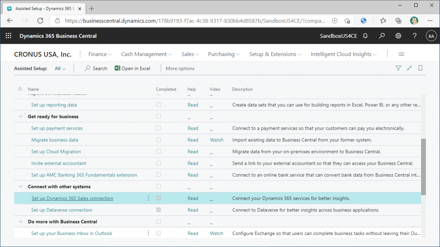Click the browser address bar URL
Image resolution: width=440 pixels, height=247 pixels.
point(195,21)
